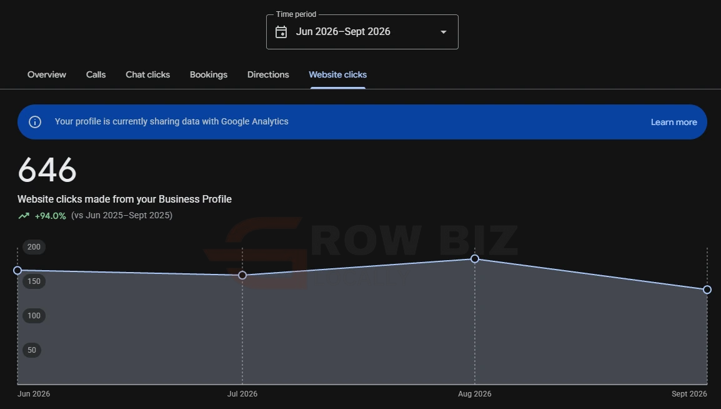Screen dimensions: 721x409
Task: Click the 100 y-axis label
Action: 34,316
